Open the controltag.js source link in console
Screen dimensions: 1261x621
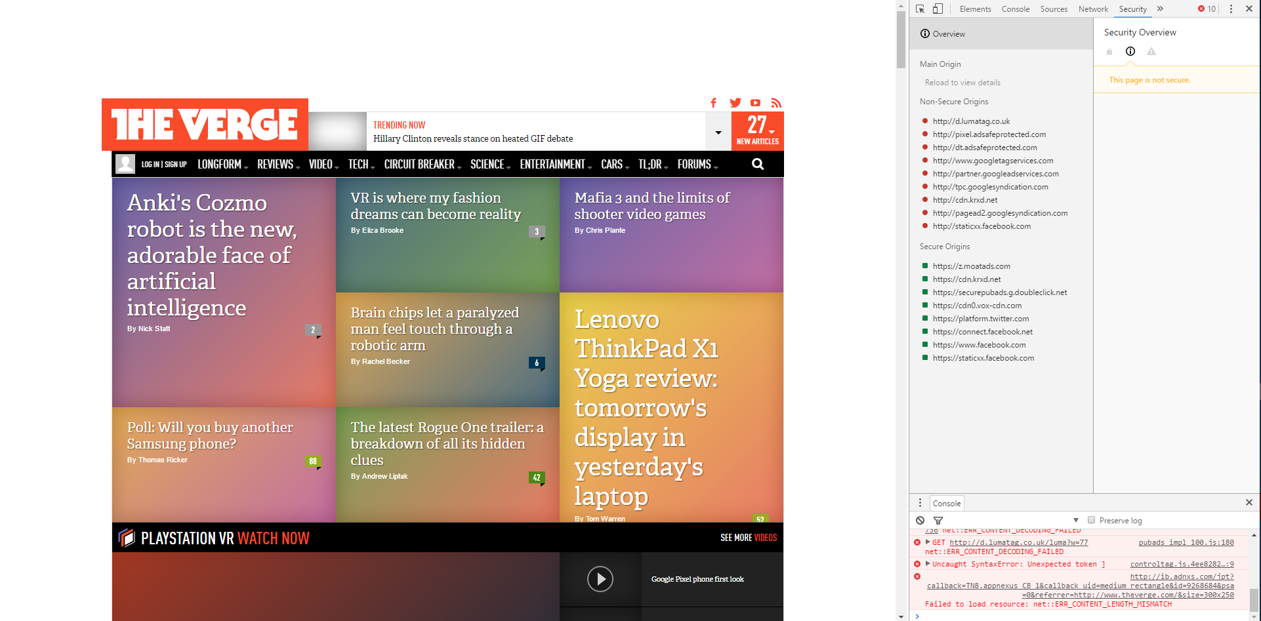1182,564
